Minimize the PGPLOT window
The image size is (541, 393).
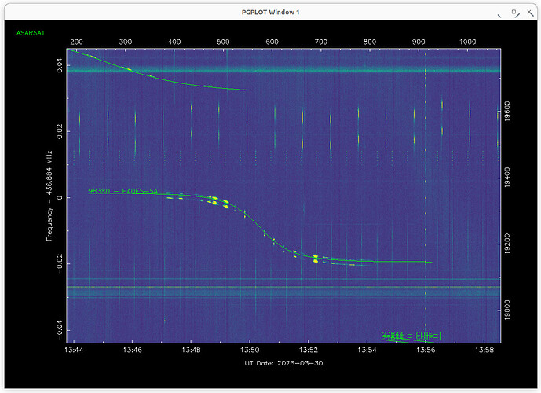click(x=498, y=13)
